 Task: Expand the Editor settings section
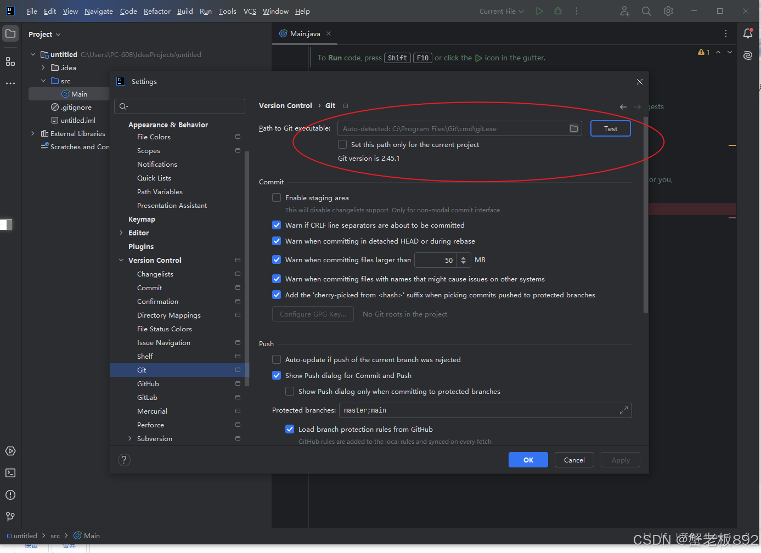pos(121,233)
